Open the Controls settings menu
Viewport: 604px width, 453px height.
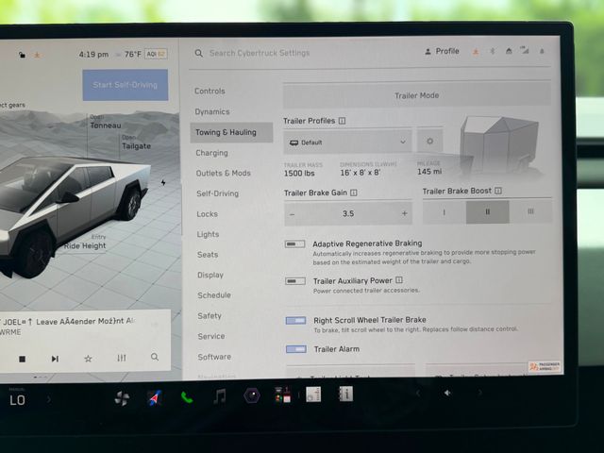coord(210,92)
